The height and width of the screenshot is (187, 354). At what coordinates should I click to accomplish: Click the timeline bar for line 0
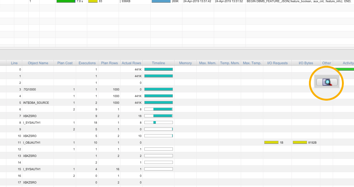click(x=159, y=69)
